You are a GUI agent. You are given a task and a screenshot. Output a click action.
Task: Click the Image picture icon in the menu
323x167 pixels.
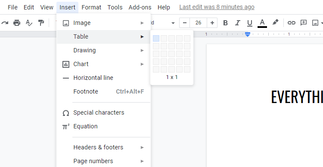[66, 23]
